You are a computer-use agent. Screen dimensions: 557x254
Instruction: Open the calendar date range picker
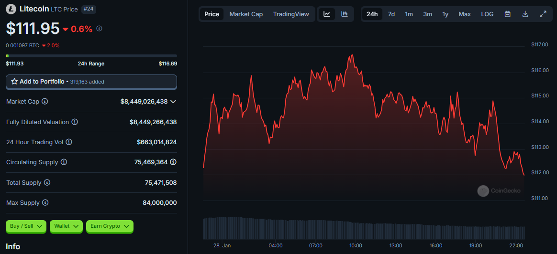(508, 14)
